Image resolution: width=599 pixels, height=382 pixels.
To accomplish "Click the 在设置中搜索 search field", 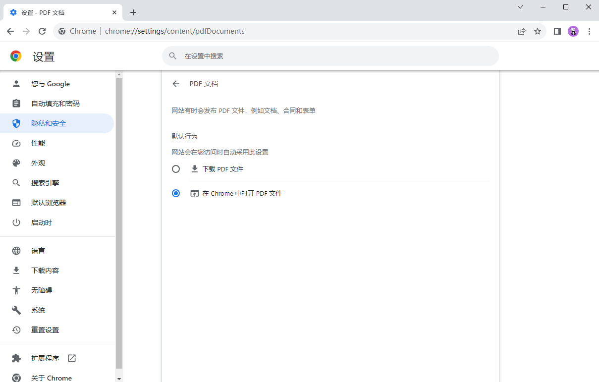I will pos(330,56).
